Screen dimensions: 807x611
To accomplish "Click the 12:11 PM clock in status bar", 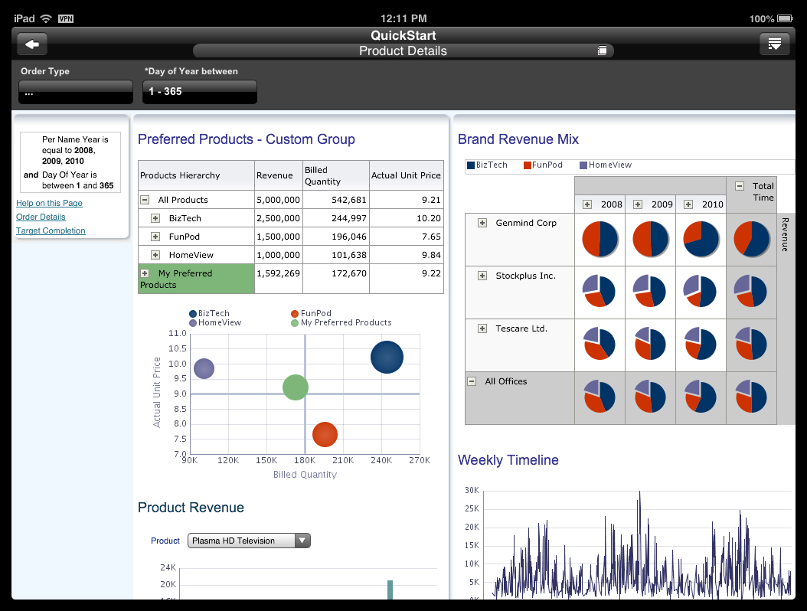I will click(403, 18).
